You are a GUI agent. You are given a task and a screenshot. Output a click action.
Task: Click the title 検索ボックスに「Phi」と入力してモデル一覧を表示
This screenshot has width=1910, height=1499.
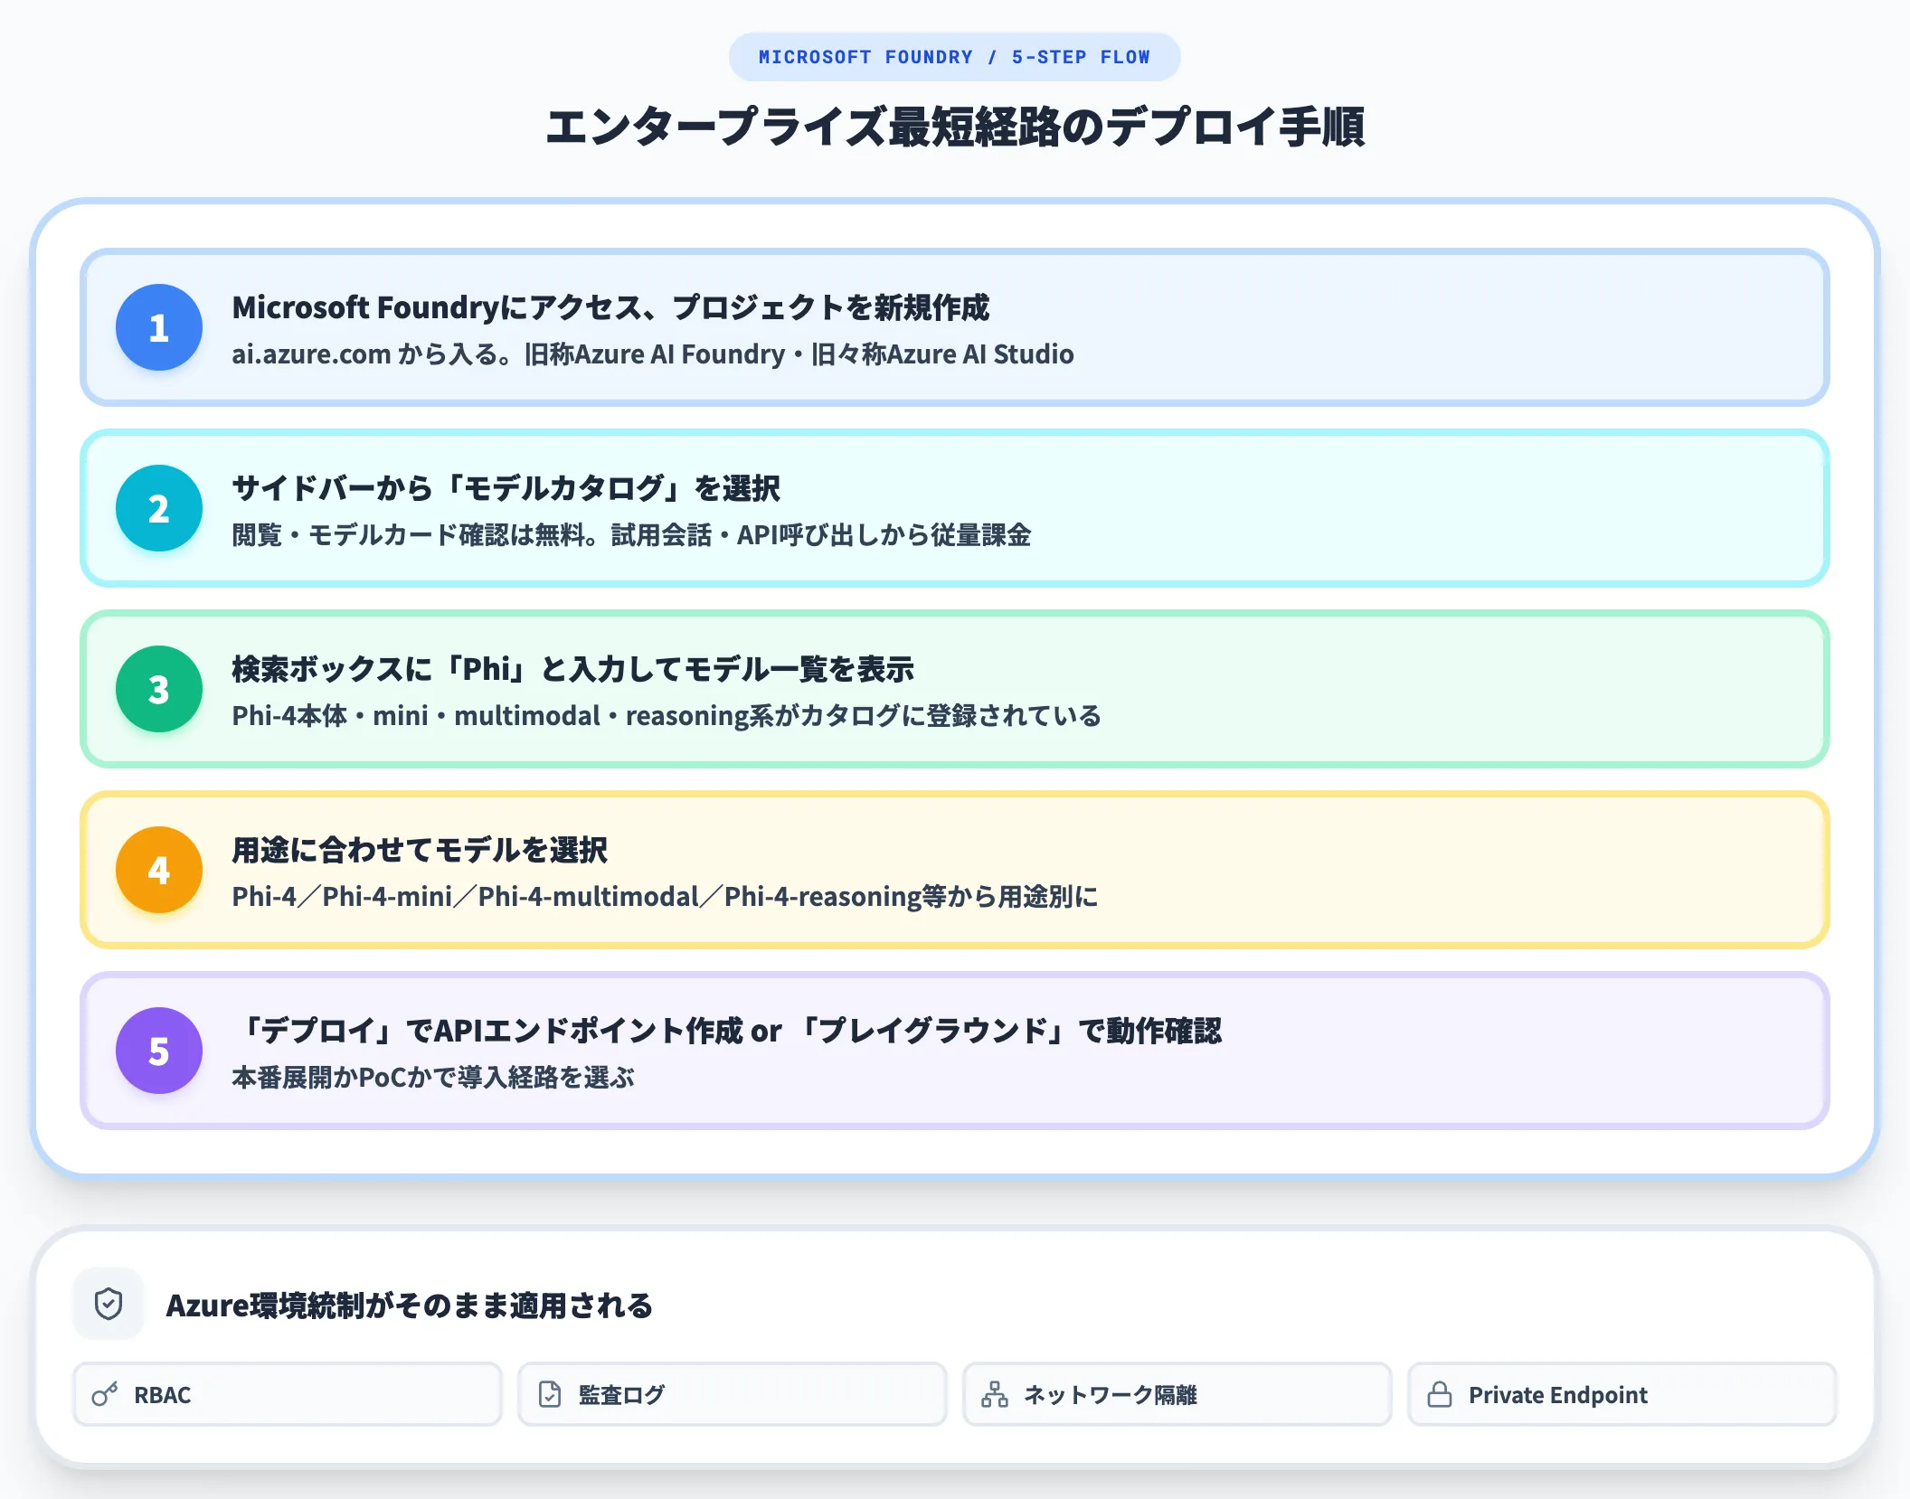pos(572,669)
